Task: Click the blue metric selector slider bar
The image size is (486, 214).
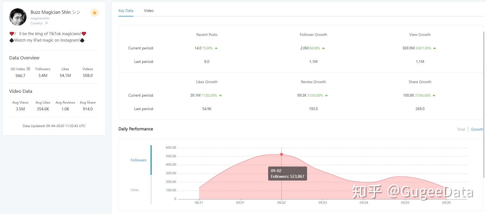Action: [151, 160]
